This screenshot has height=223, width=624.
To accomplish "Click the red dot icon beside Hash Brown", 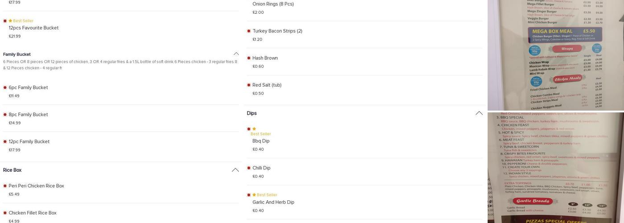I will tap(249, 58).
